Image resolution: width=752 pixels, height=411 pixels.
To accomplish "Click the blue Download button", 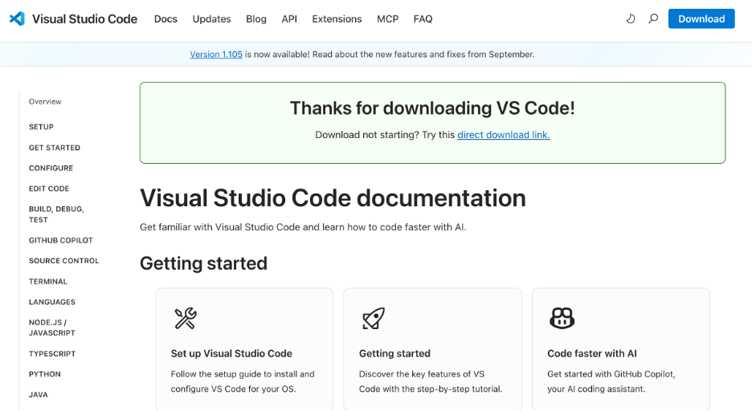I will click(x=701, y=18).
